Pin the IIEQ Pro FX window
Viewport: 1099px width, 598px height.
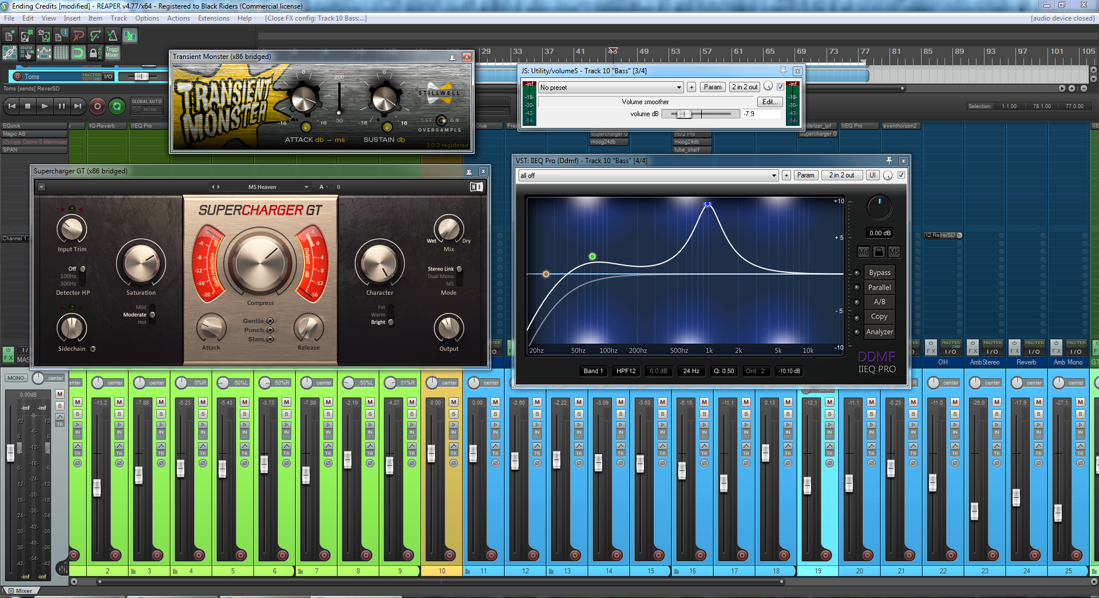(889, 161)
